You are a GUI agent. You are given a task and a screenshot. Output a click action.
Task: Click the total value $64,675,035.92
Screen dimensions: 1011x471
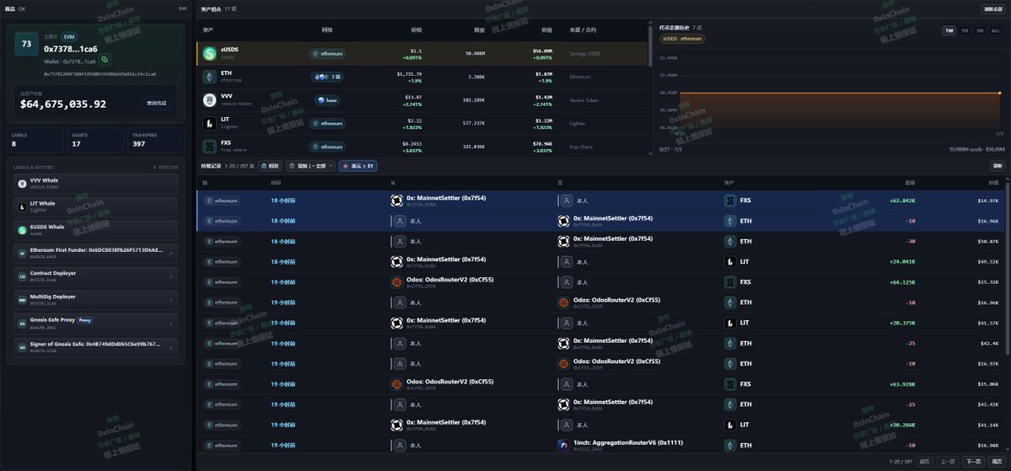(63, 104)
